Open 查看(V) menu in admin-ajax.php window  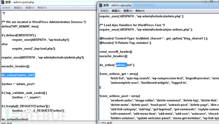click(128, 11)
